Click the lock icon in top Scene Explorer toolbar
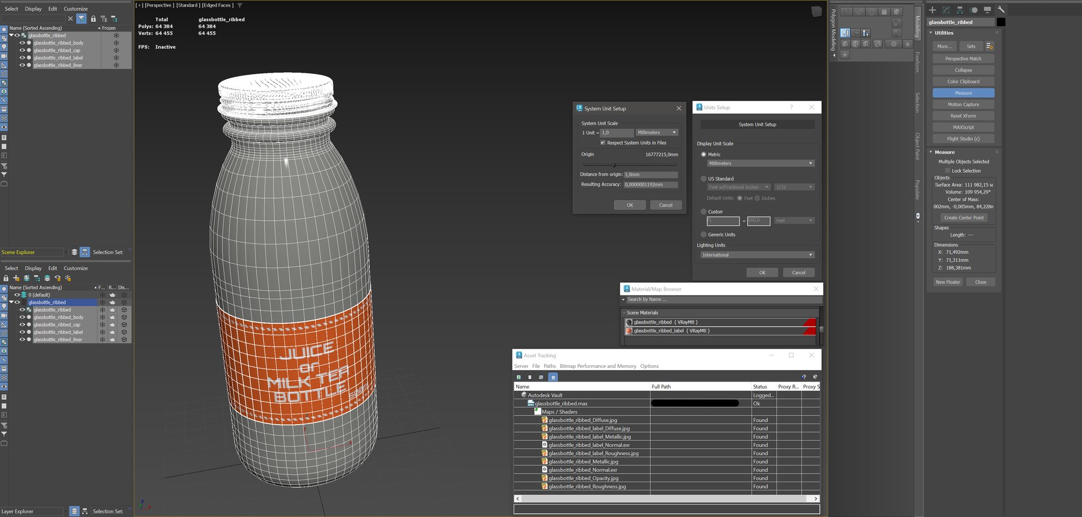 (x=94, y=19)
